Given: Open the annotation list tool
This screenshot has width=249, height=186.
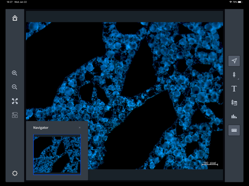Looking at the screenshot, I should (234, 102).
